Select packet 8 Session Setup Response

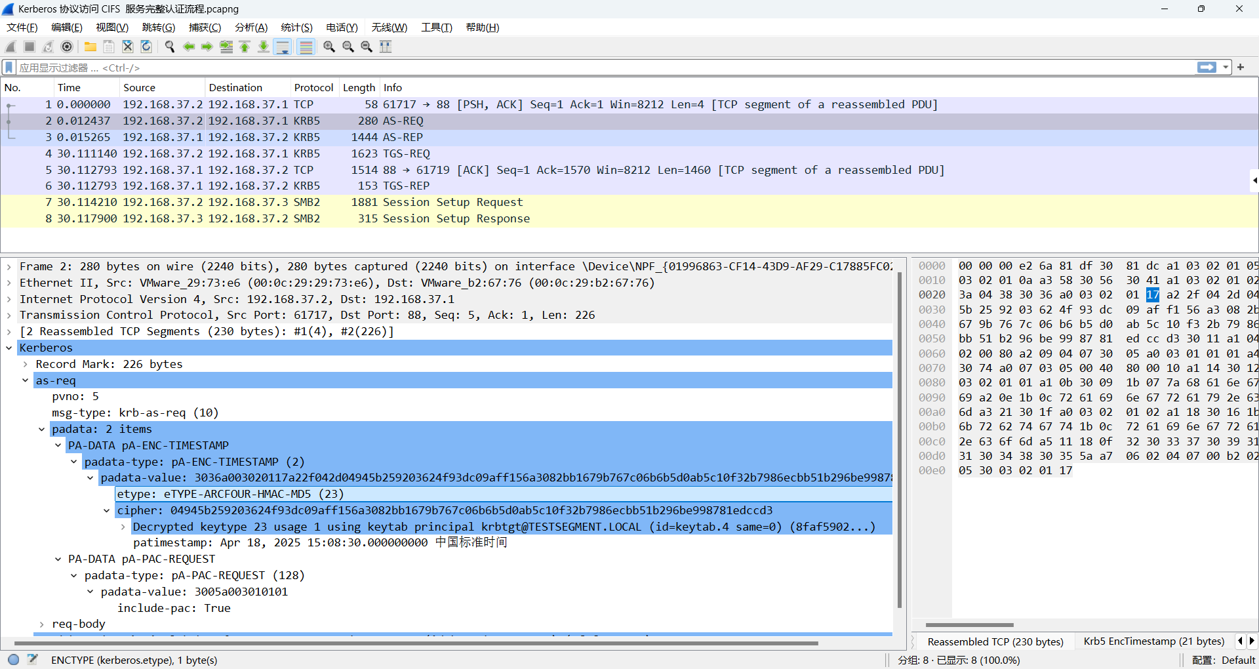[629, 218]
